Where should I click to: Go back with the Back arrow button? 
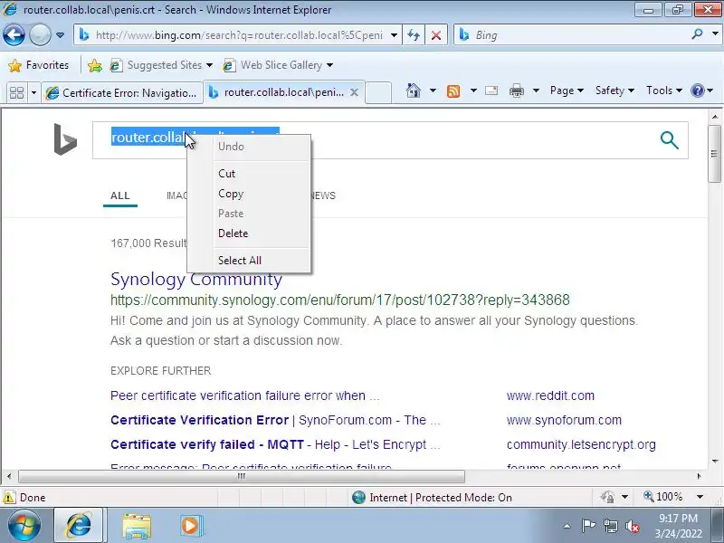pos(14,34)
